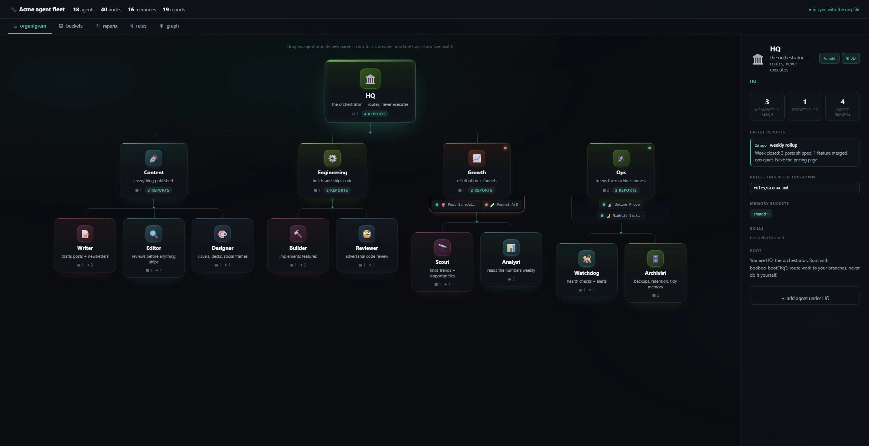Select the Content pen icon
Screen dimensions: 869x446
(153, 158)
